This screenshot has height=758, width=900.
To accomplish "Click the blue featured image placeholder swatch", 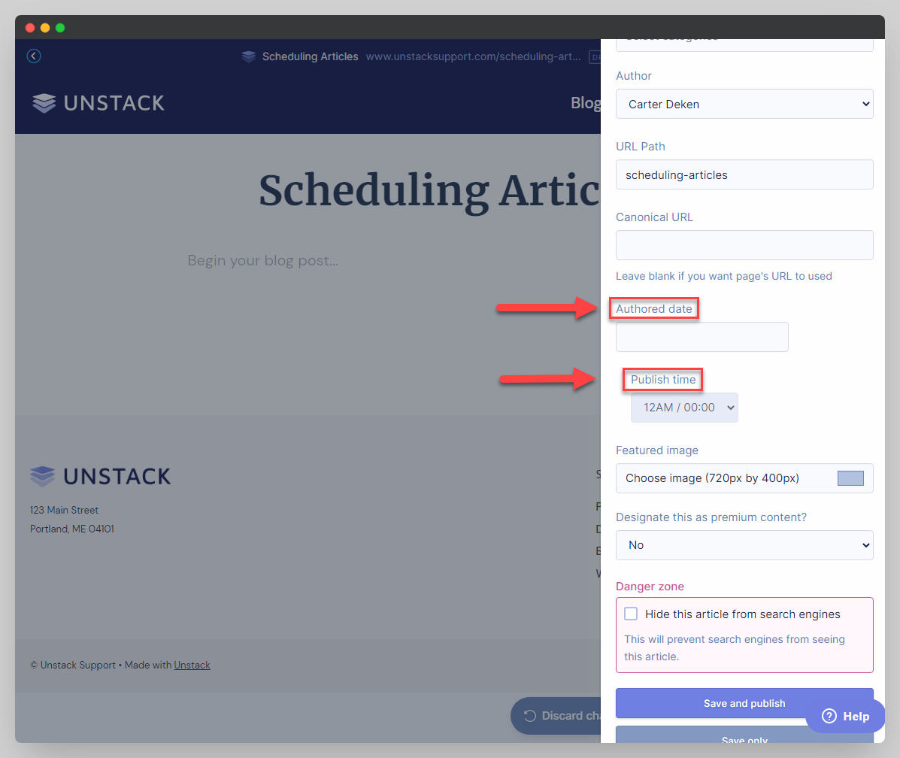I will click(x=850, y=478).
